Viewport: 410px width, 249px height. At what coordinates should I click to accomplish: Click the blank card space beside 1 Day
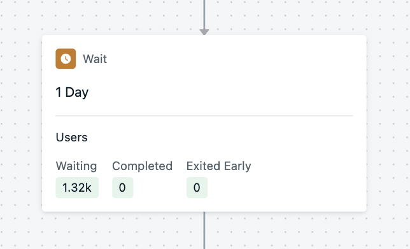tap(221, 92)
